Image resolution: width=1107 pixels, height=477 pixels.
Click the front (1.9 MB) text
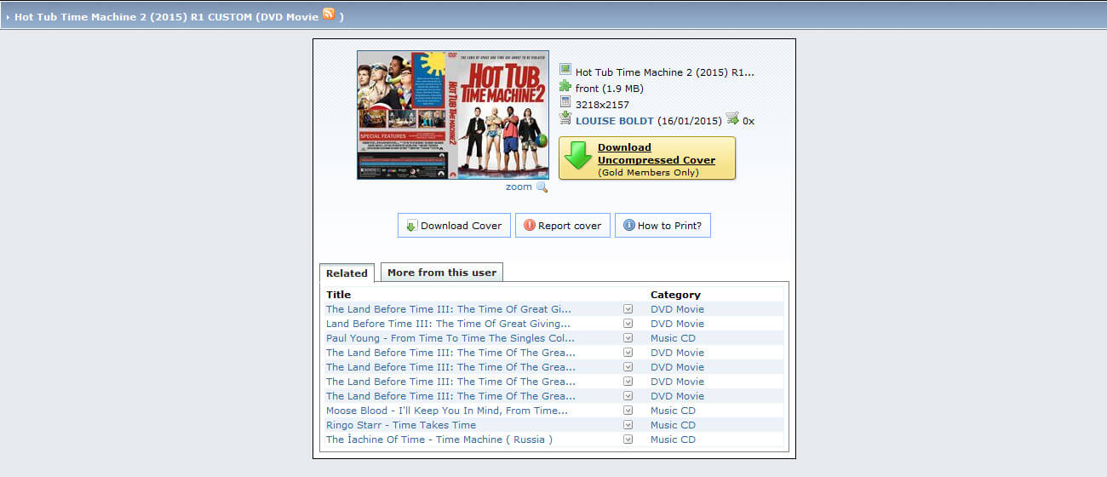[x=610, y=89]
